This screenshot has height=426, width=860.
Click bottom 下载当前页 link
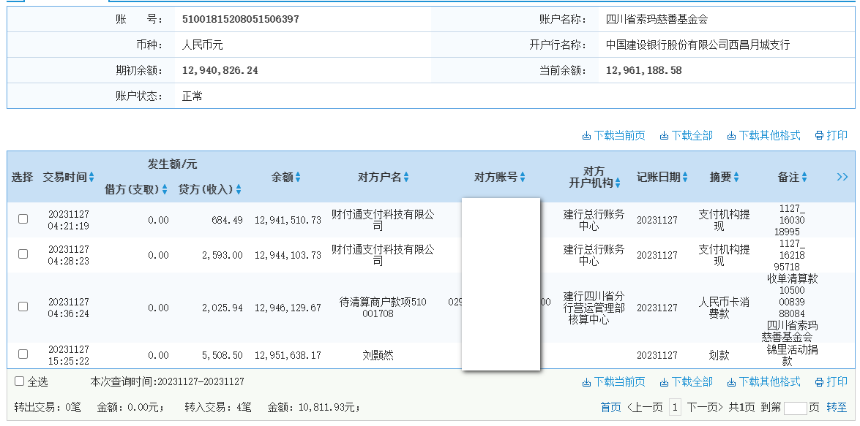[613, 381]
